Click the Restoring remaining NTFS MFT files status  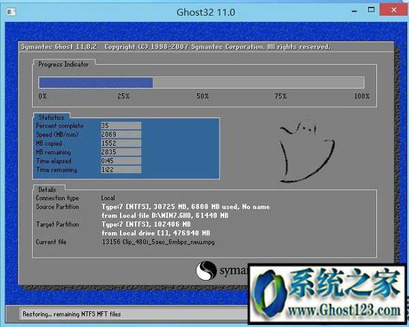pos(72,314)
